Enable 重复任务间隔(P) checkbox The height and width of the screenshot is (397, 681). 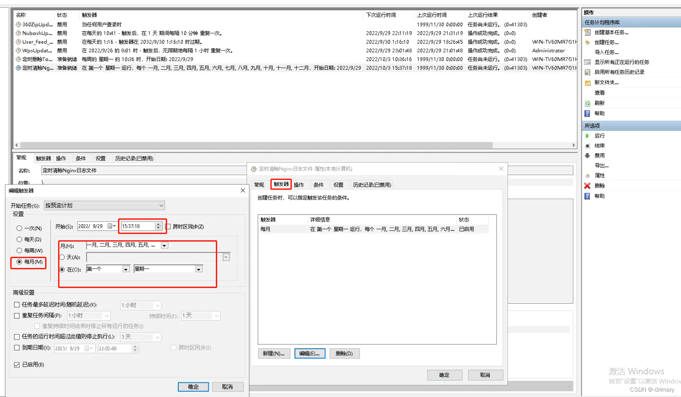[17, 316]
